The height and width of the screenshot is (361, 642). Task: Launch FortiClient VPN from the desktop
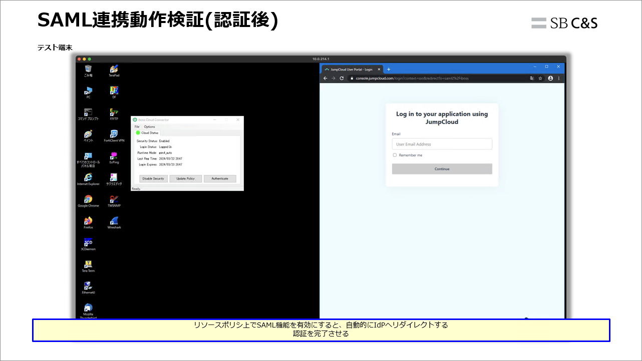click(x=114, y=133)
